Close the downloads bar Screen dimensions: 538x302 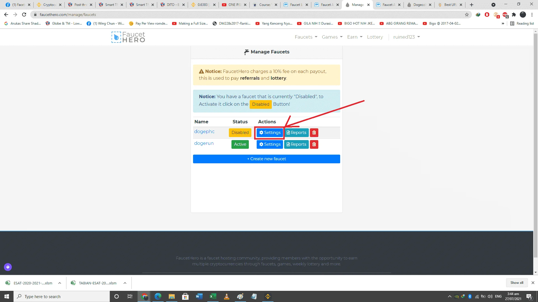[x=533, y=283]
